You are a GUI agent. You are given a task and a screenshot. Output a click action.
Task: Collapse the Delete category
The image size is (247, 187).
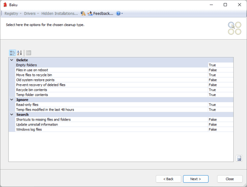click(x=12, y=60)
